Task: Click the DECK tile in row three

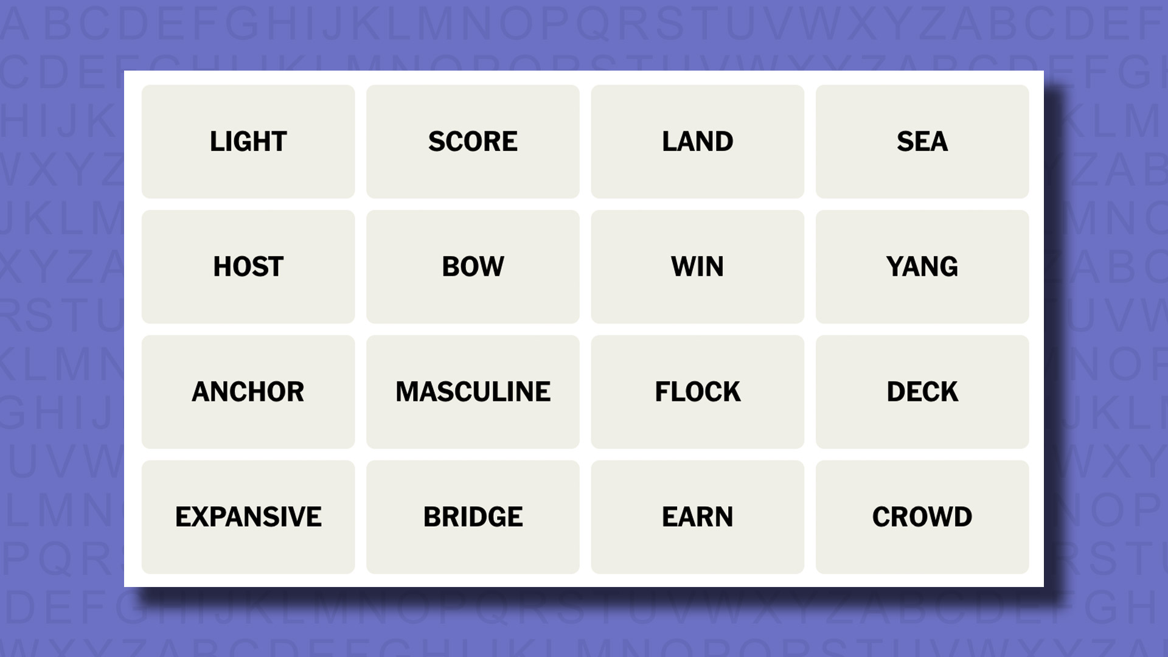Action: [x=922, y=392]
